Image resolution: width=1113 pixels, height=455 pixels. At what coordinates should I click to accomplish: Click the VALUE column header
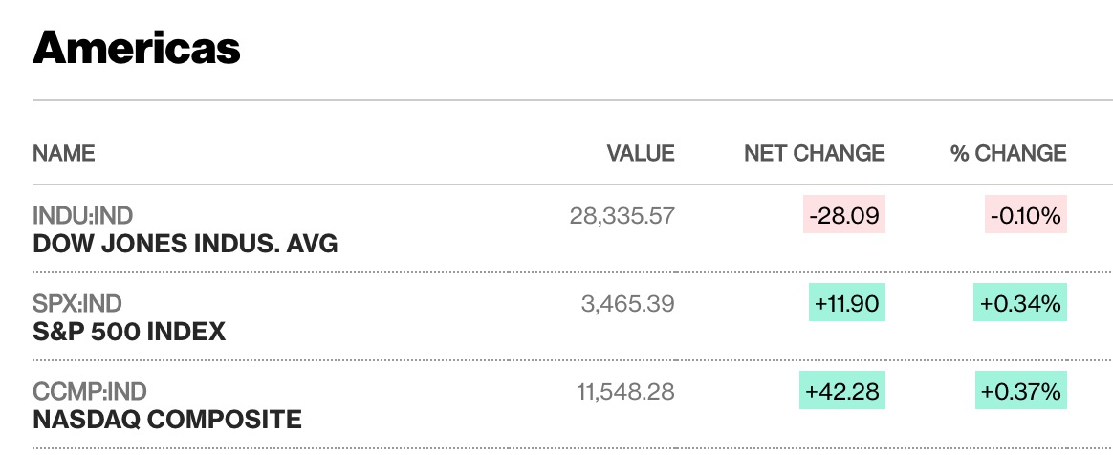coord(641,153)
